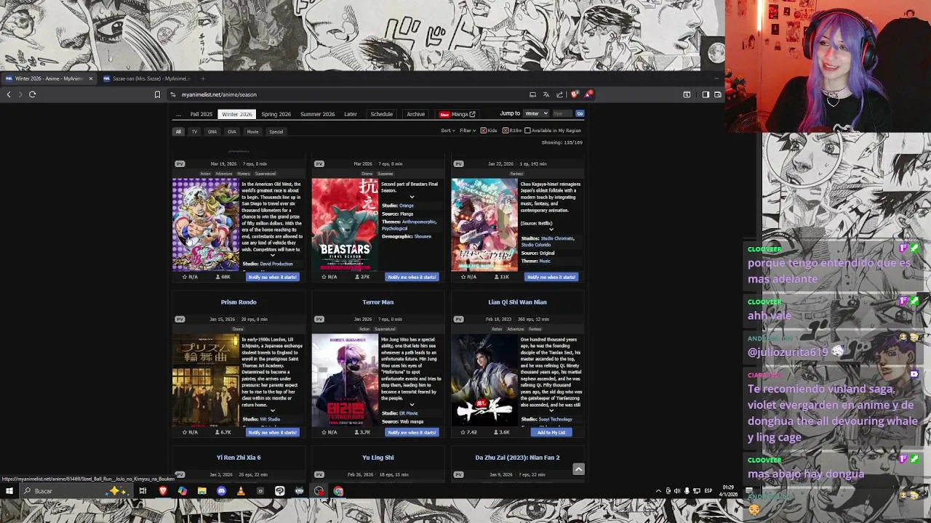Open the Fall 2025 season tab

pos(201,114)
